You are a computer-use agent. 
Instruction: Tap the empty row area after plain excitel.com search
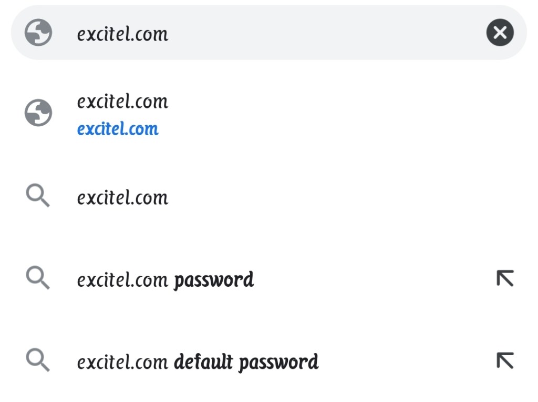(x=326, y=198)
